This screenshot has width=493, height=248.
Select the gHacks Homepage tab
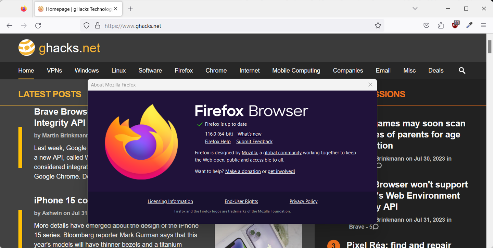78,9
